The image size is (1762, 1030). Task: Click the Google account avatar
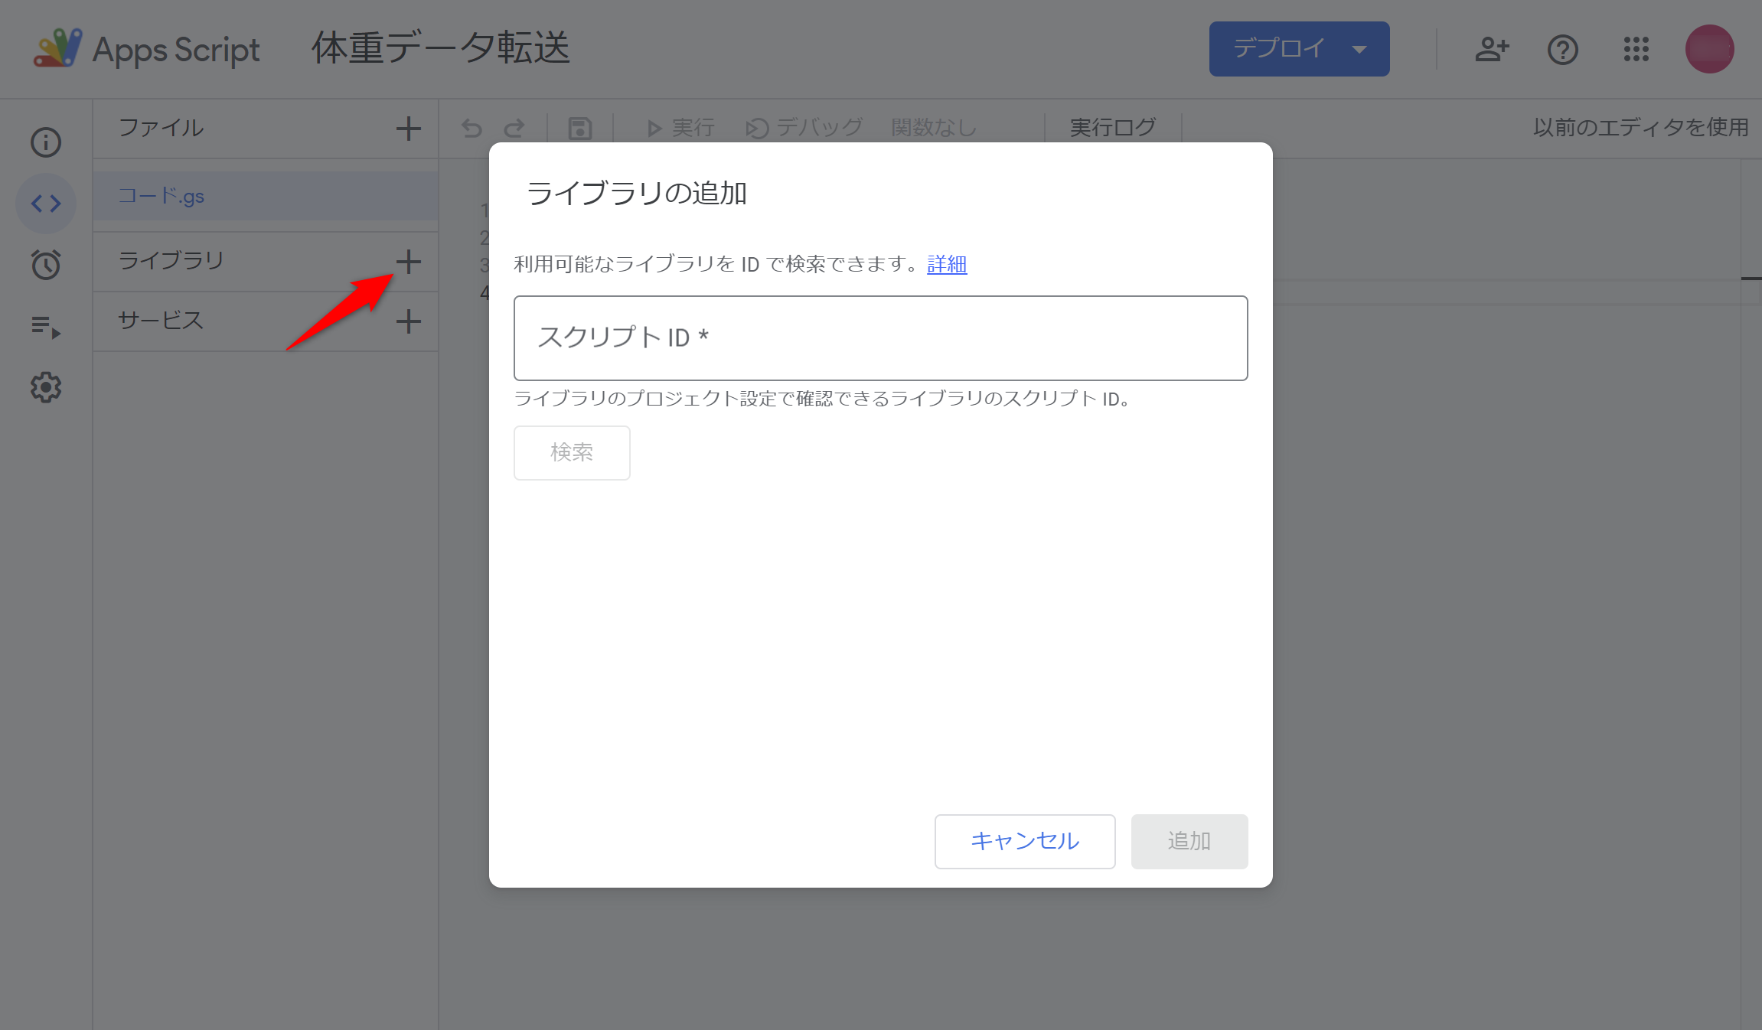pyautogui.click(x=1709, y=50)
